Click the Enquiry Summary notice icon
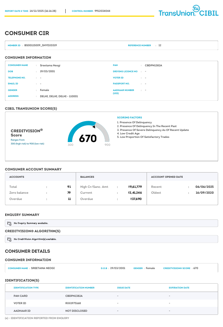The height and width of the screenshot is (327, 223). (x=9, y=223)
